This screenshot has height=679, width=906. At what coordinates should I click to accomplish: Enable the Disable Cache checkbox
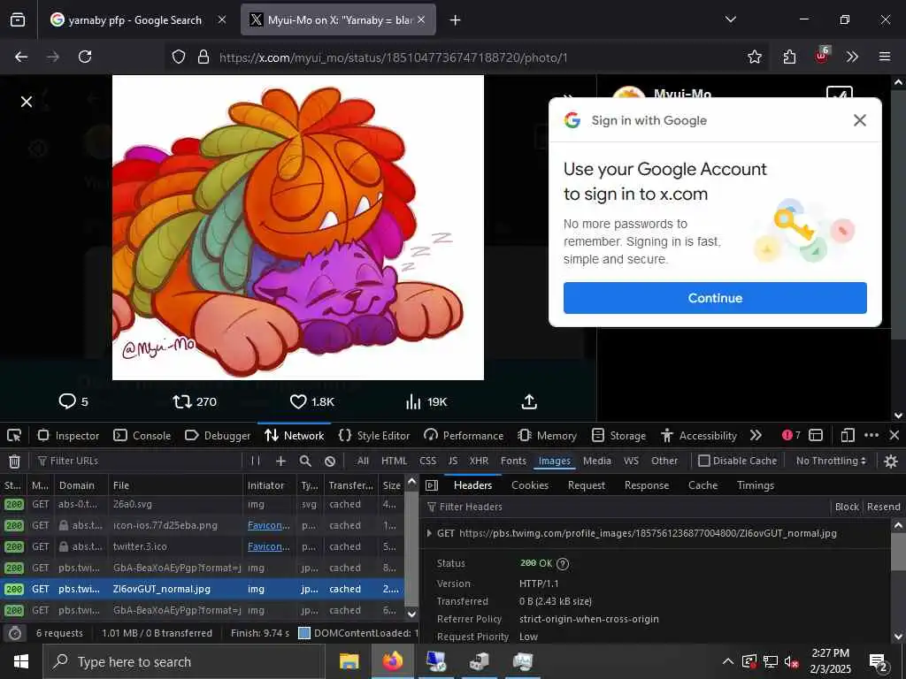(703, 461)
